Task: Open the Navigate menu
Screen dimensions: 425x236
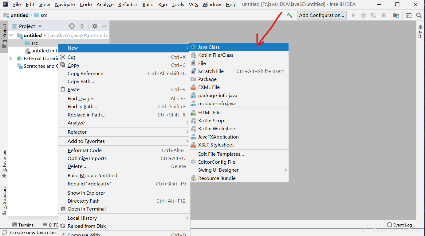Action: tap(65, 4)
